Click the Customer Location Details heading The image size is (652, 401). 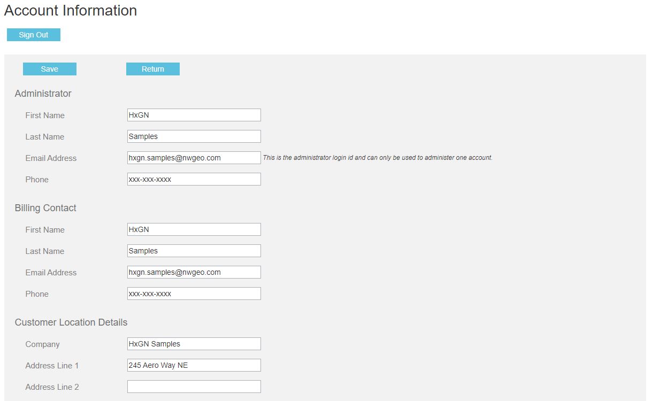(x=71, y=322)
